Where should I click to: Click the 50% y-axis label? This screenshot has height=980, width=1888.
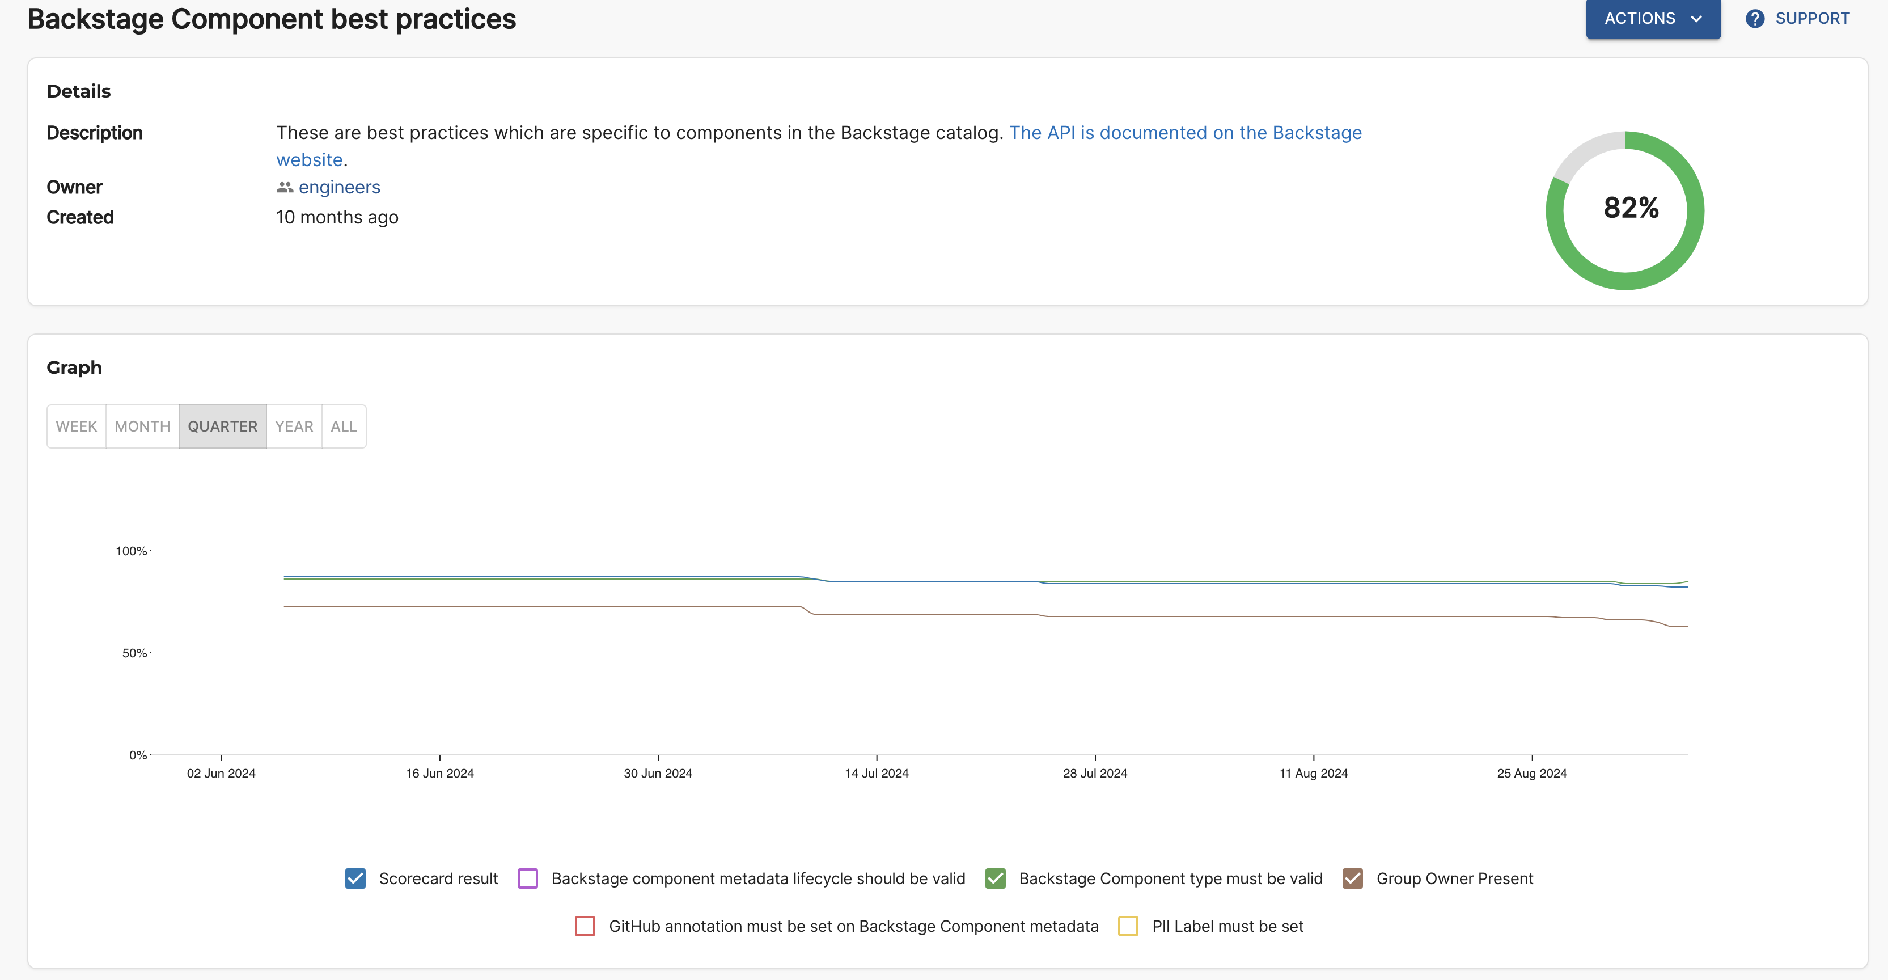point(135,653)
